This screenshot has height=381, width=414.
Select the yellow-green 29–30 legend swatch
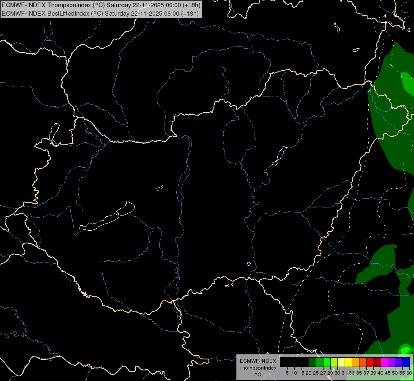pyautogui.click(x=334, y=362)
